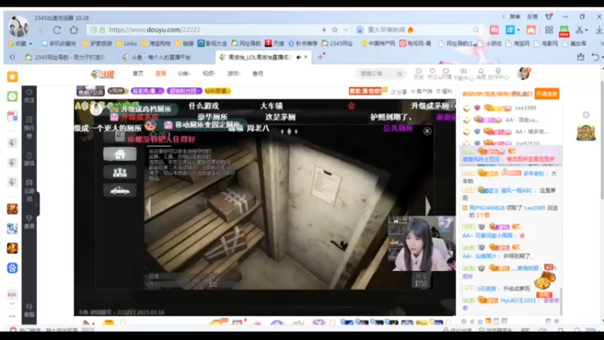Screen dimensions: 604x340
Task: Open the 2345网址 bookmark
Action: click(x=337, y=44)
